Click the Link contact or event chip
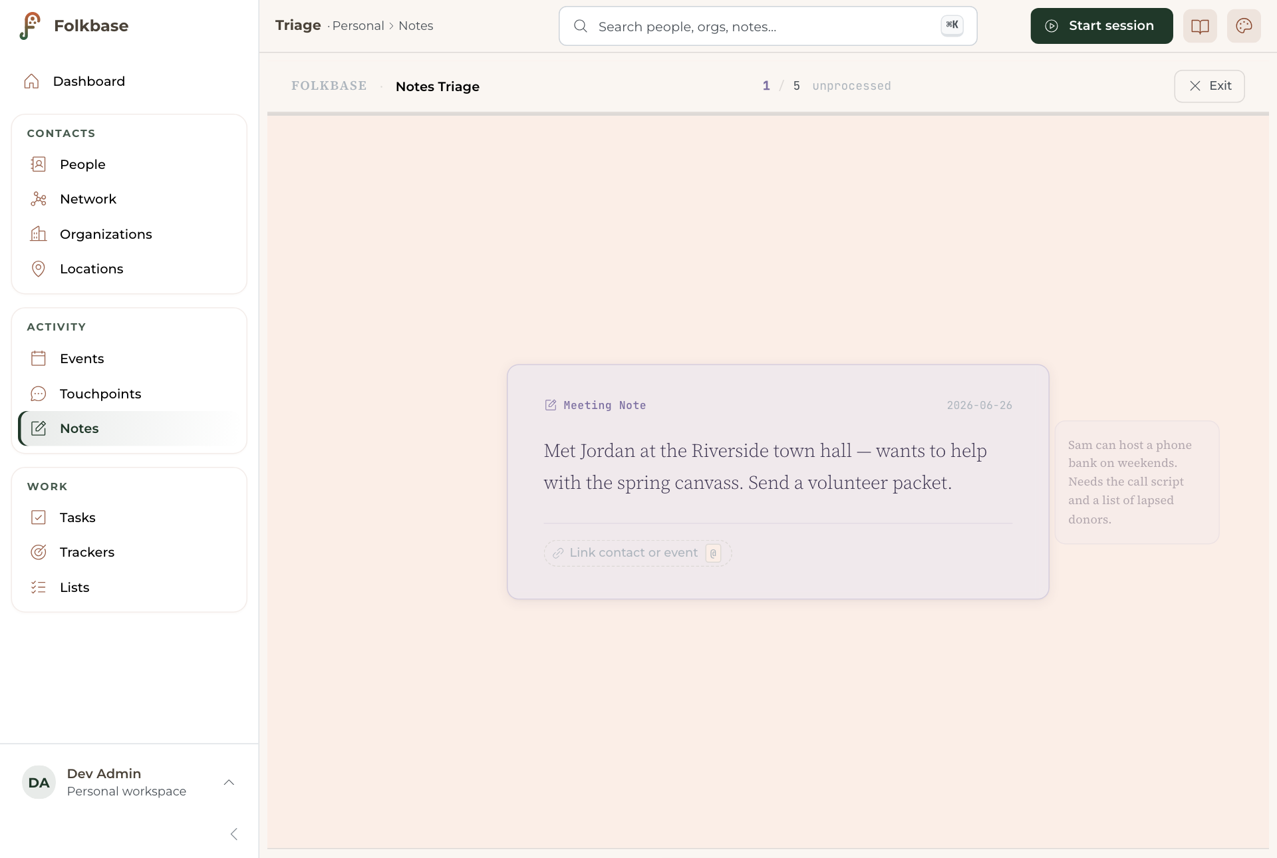This screenshot has width=1277, height=858. tap(638, 553)
